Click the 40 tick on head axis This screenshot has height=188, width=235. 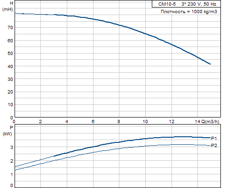coord(10,66)
